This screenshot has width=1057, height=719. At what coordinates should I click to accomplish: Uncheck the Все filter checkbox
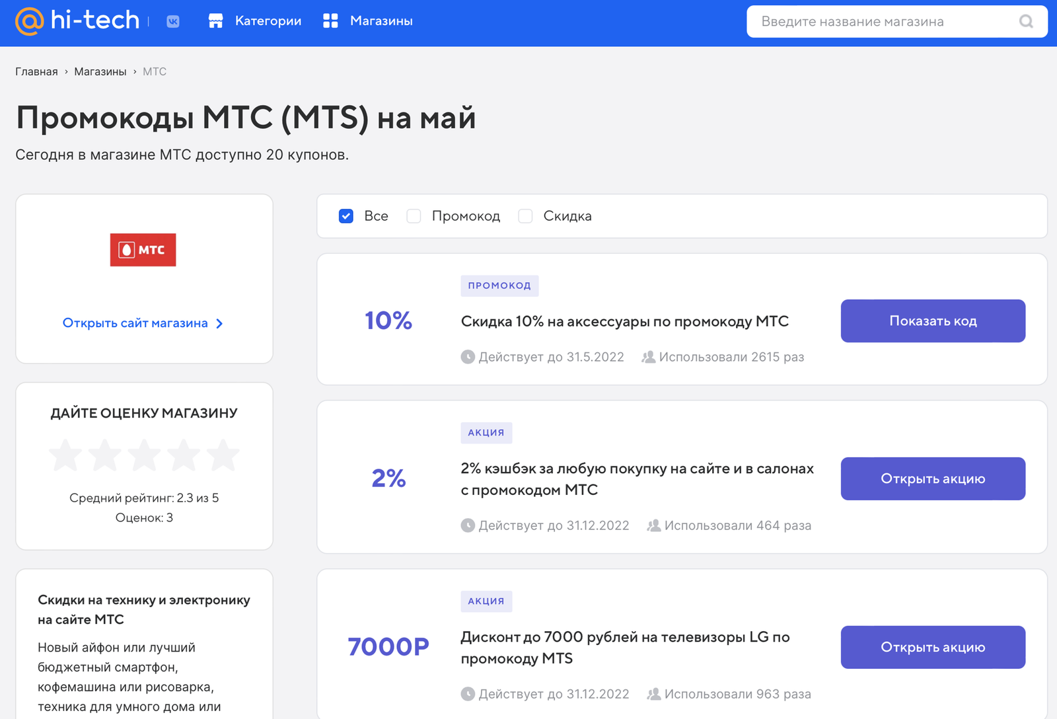346,216
